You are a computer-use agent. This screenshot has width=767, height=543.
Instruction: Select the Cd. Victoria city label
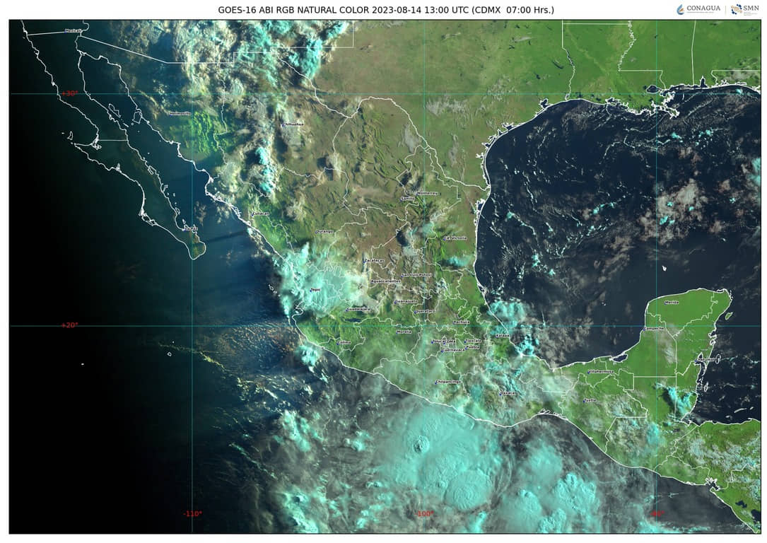[x=455, y=238]
